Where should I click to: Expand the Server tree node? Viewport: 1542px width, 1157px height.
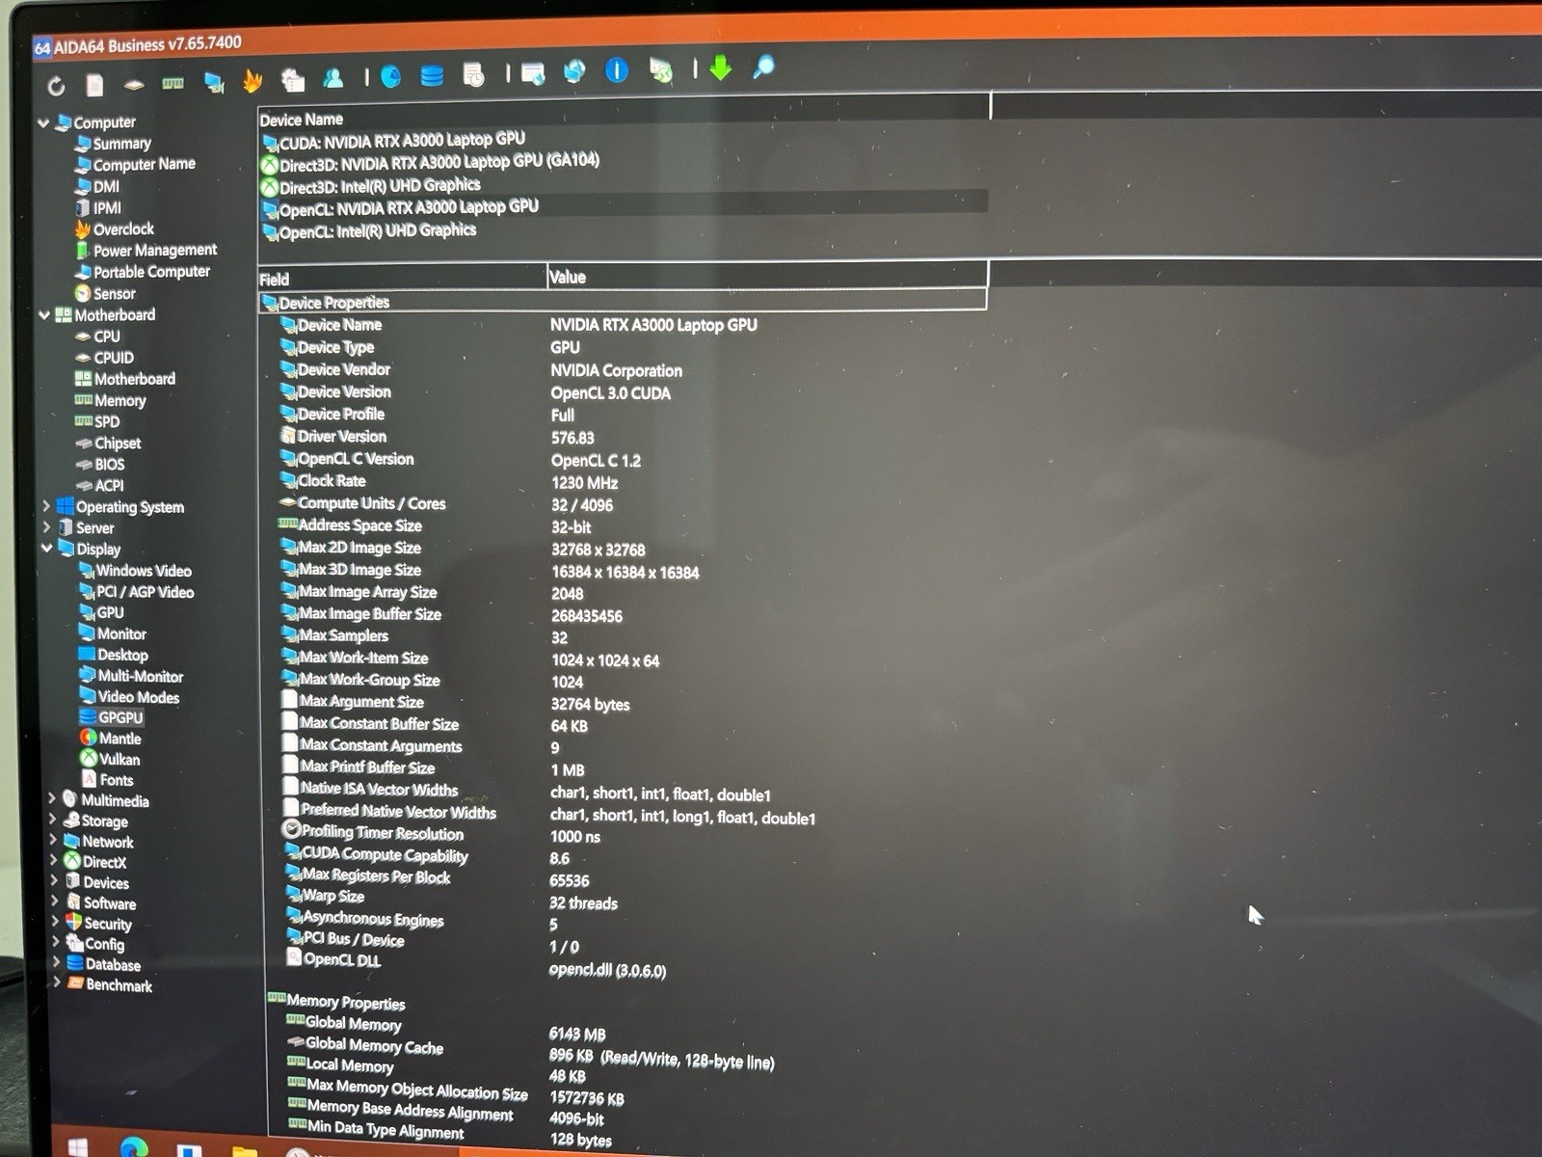45,526
